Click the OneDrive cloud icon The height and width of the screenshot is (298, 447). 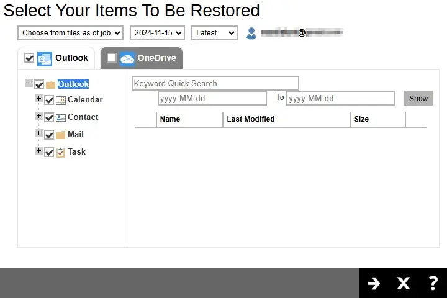click(127, 58)
